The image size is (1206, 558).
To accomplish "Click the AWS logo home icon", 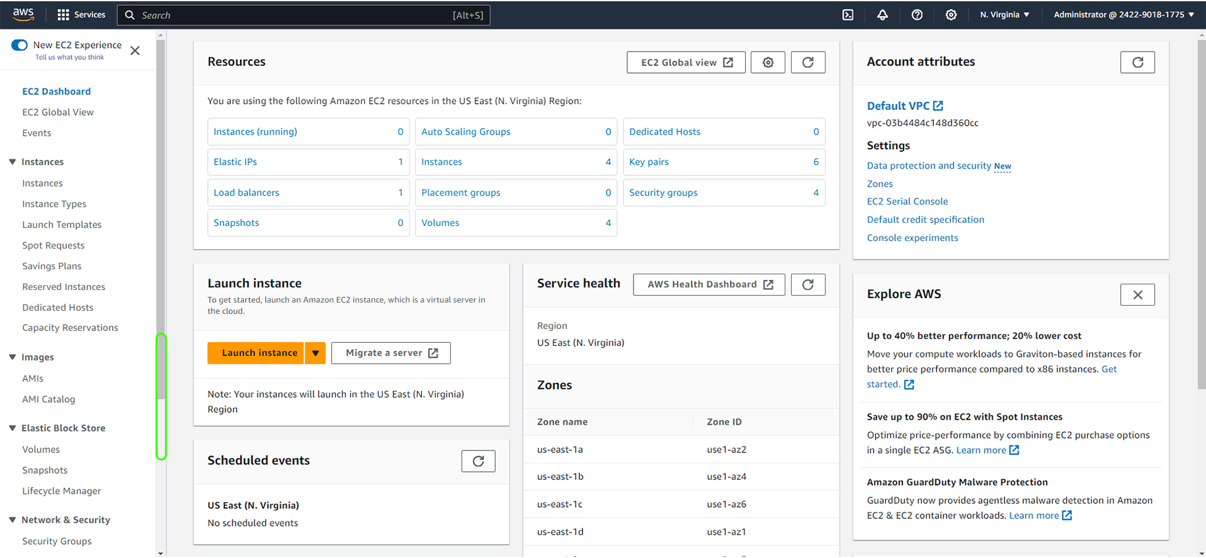I will click(x=23, y=14).
